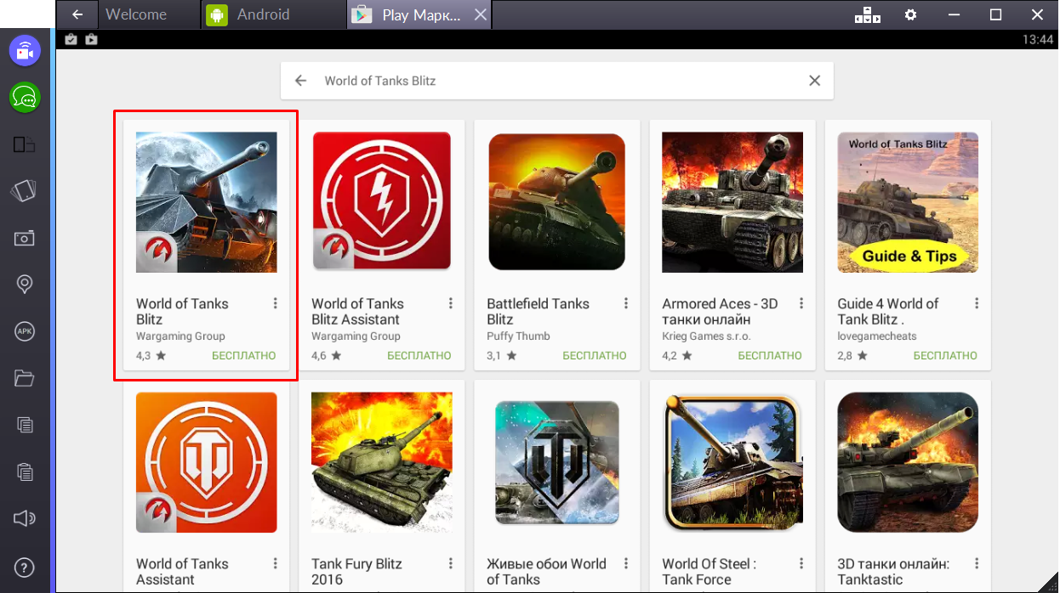Open the location pin tool
This screenshot has height=593, width=1060.
coord(25,285)
